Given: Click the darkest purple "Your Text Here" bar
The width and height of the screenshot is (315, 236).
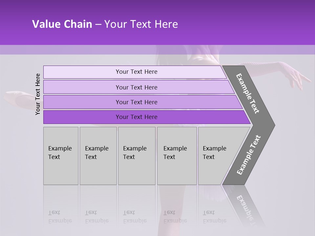Looking at the screenshot, I should [x=147, y=117].
